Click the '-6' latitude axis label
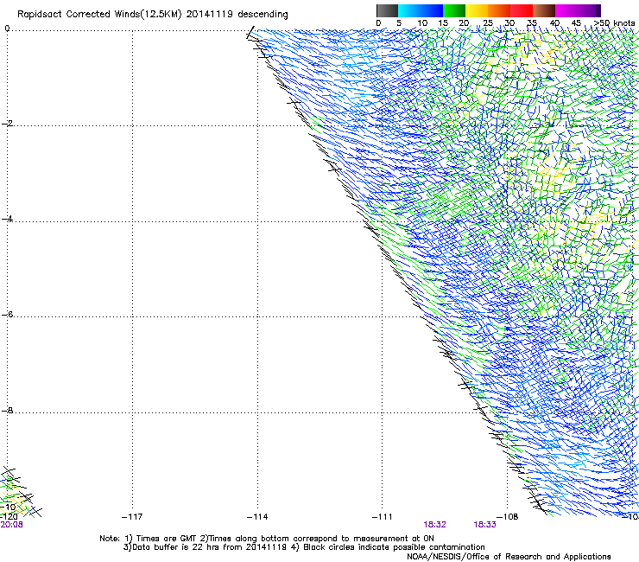The image size is (639, 562). [x=7, y=314]
